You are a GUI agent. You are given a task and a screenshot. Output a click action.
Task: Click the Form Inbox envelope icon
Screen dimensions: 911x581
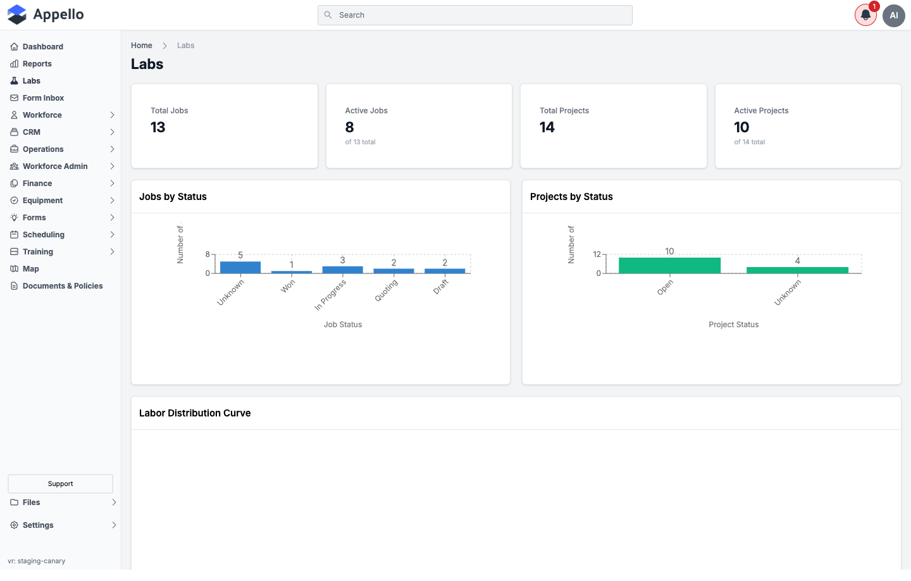[14, 98]
